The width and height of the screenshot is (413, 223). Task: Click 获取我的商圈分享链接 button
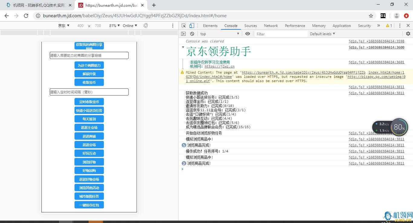coord(89,46)
